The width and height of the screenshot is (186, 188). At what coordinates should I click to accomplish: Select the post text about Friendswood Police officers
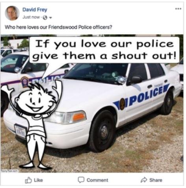(x=58, y=27)
